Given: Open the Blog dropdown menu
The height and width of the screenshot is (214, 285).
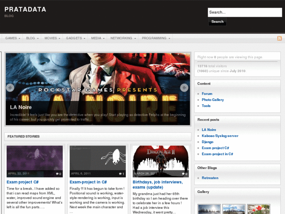Looking at the screenshot, I should point(33,38).
